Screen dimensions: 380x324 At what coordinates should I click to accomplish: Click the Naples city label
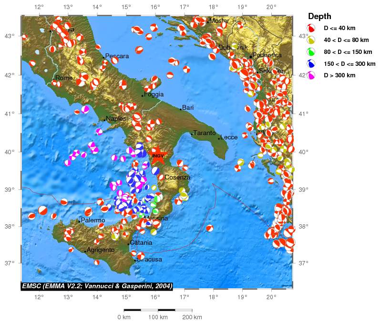[x=116, y=119]
